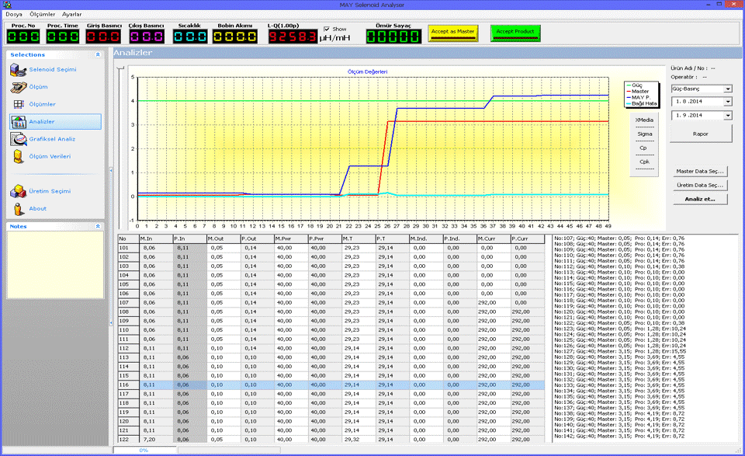Click the Güç legend entry in chart

(636, 85)
